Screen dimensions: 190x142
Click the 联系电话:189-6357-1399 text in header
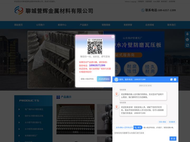(160, 10)
